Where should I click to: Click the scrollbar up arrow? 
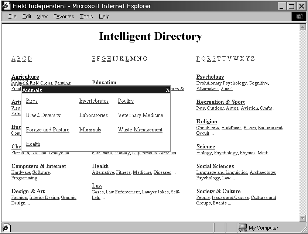[x=303, y=27]
